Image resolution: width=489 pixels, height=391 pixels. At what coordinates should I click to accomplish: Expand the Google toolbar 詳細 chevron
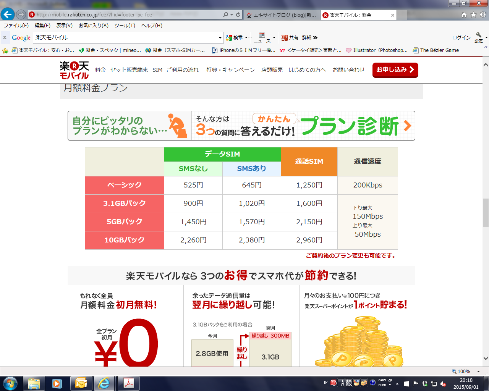(315, 37)
